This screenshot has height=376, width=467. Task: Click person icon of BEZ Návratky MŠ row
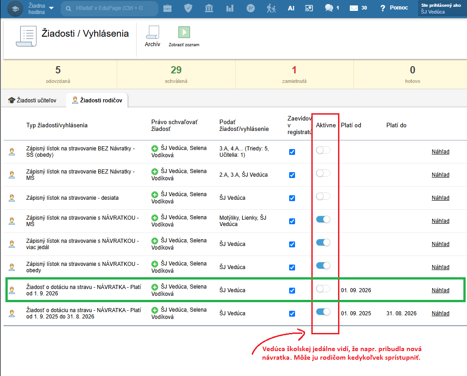point(12,175)
